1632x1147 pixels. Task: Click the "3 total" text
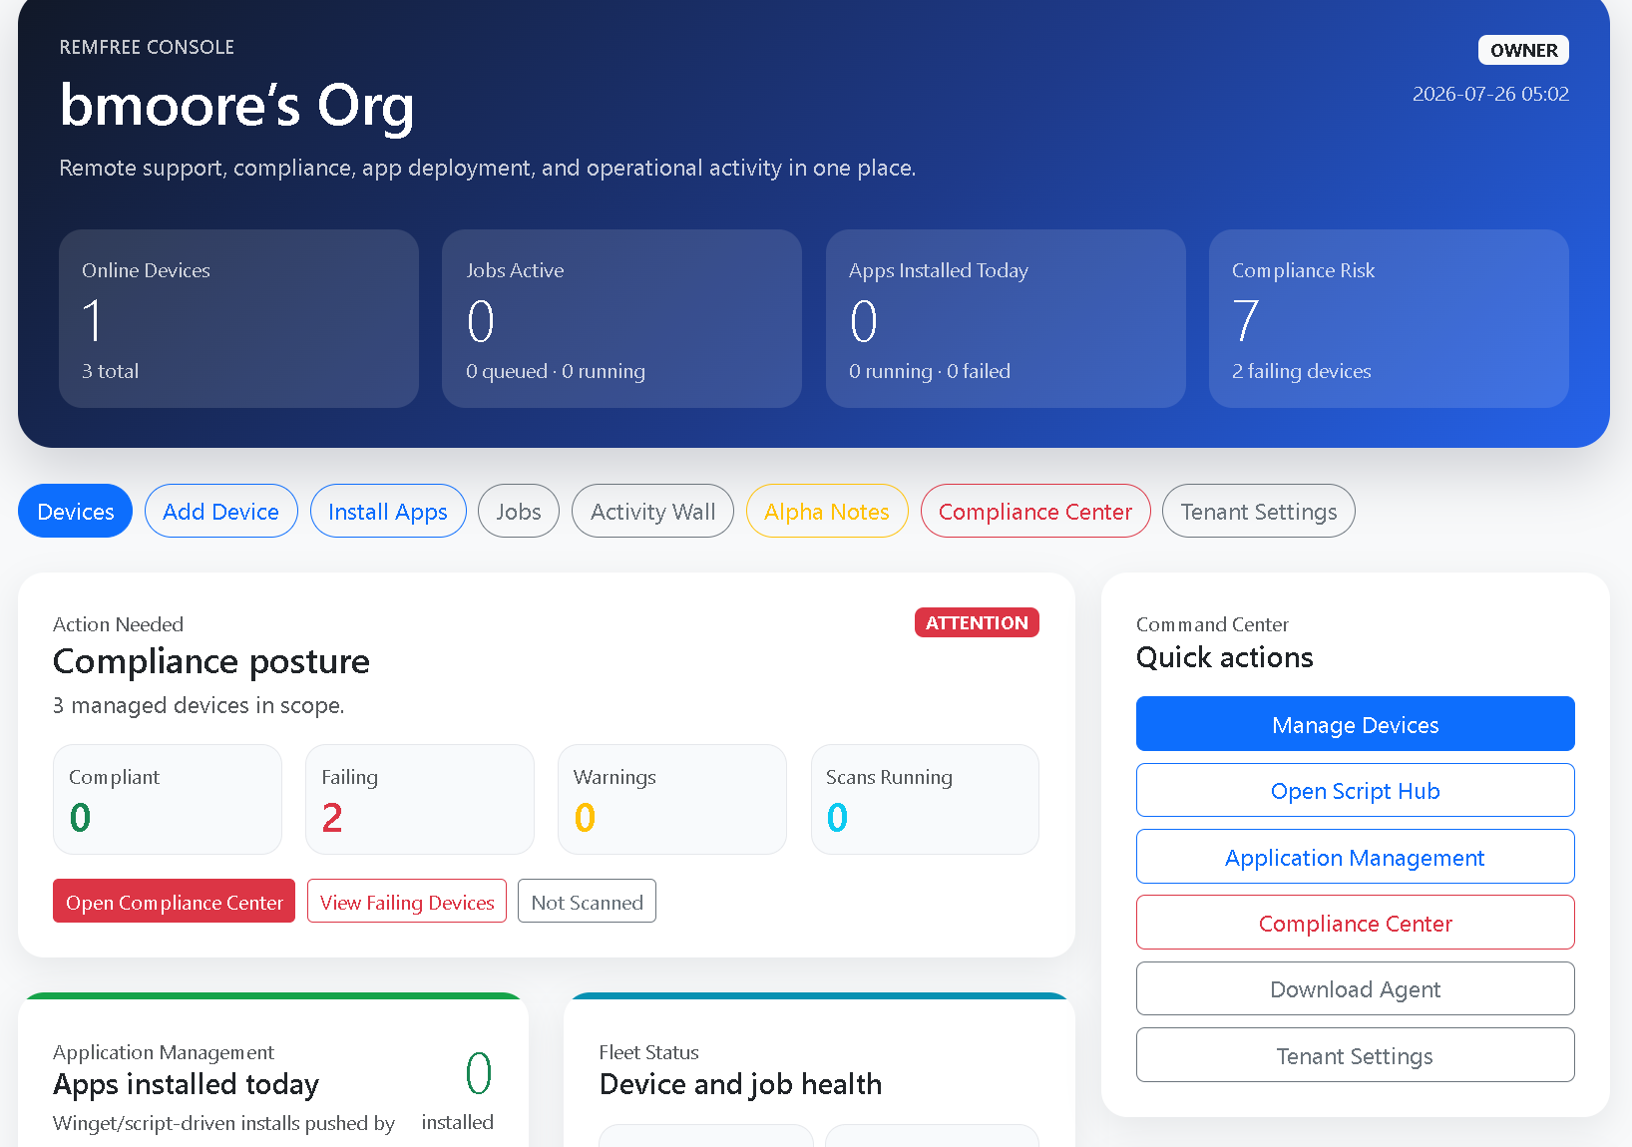[x=110, y=371]
